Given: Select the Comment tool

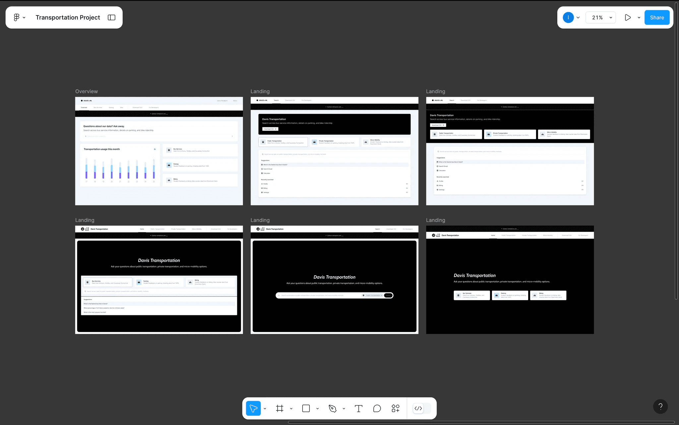Looking at the screenshot, I should (x=377, y=408).
